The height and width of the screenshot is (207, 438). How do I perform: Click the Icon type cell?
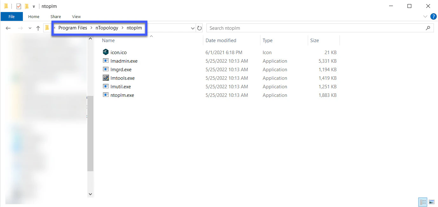click(267, 53)
